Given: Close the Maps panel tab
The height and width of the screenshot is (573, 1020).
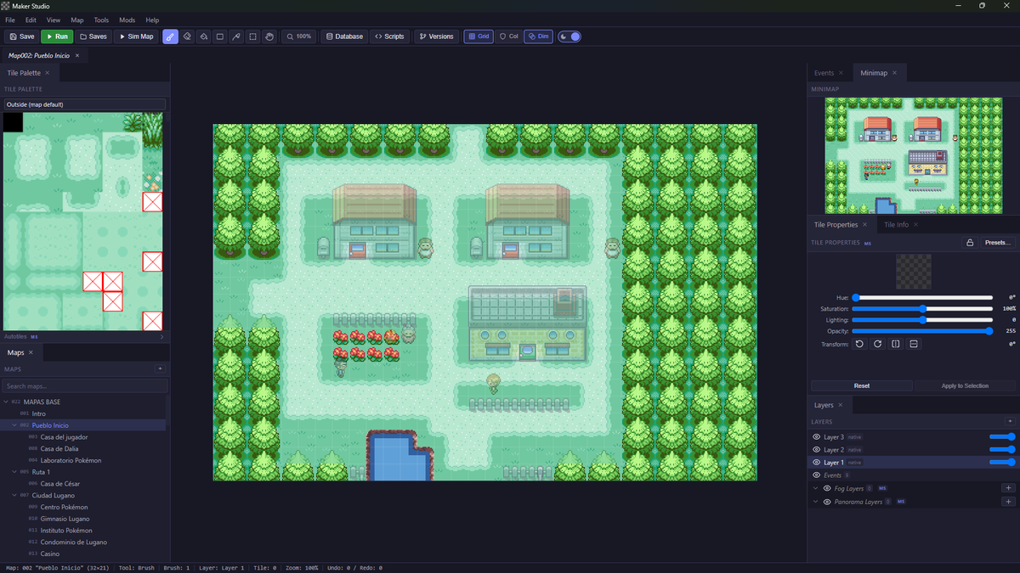Looking at the screenshot, I should tap(31, 352).
